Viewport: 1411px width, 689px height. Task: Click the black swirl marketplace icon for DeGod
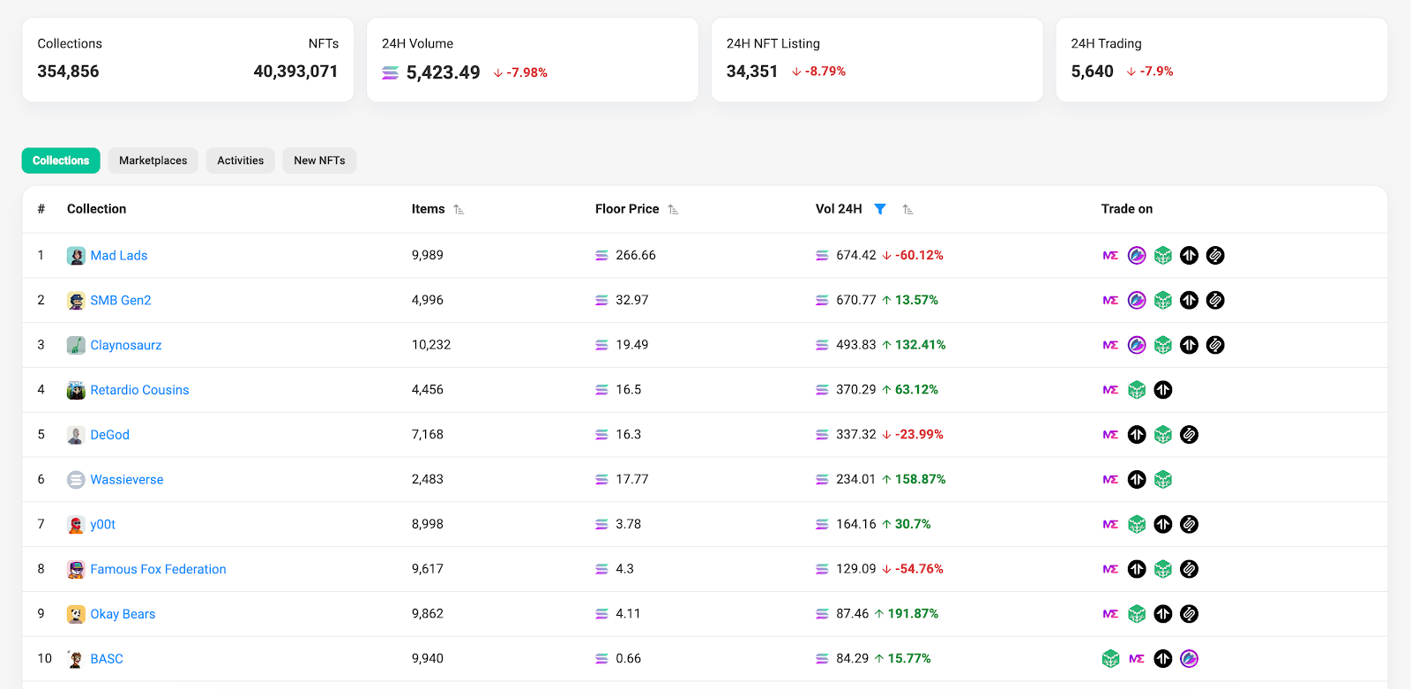click(1189, 435)
